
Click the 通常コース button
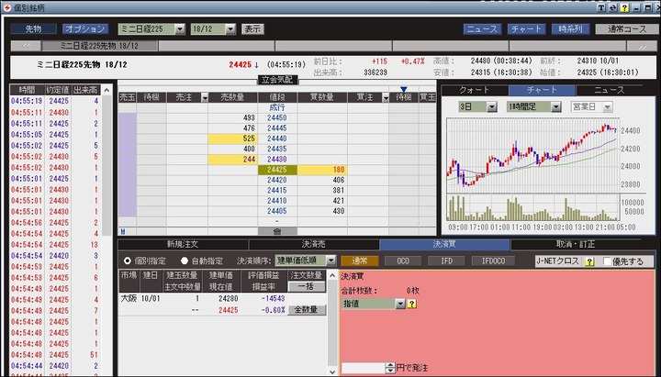coord(627,29)
